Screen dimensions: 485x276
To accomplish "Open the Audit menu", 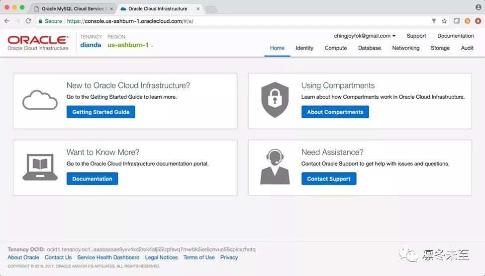I will [467, 48].
